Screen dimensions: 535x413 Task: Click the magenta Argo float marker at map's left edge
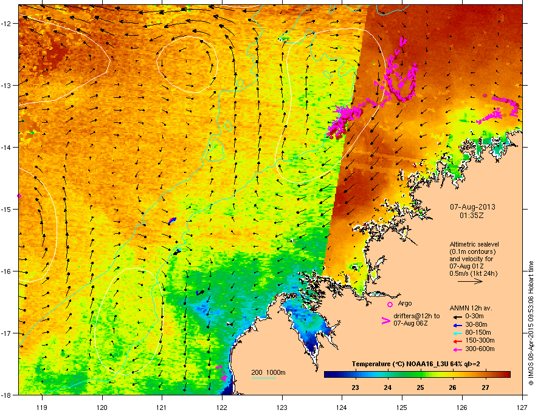pyautogui.click(x=19, y=196)
